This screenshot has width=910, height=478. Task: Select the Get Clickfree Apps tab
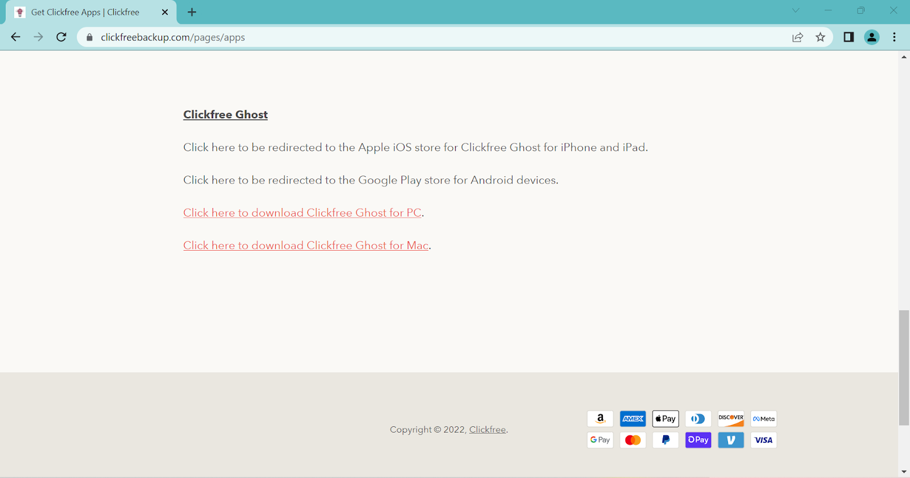91,12
